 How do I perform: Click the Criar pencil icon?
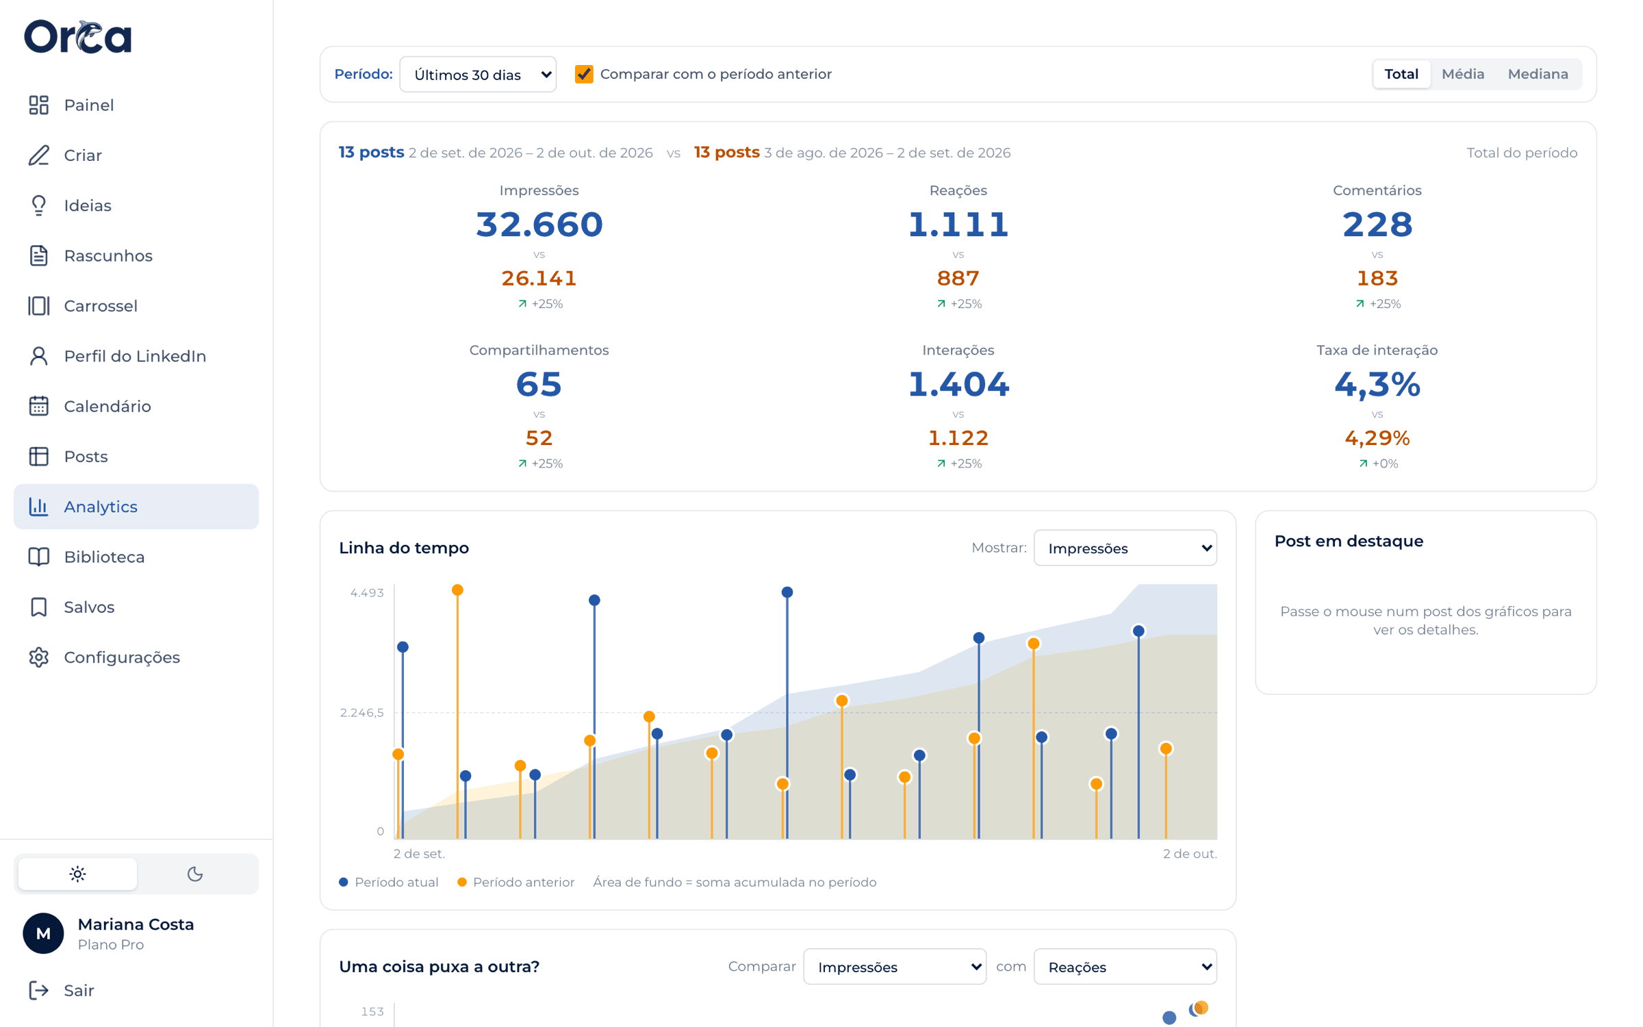coord(39,155)
